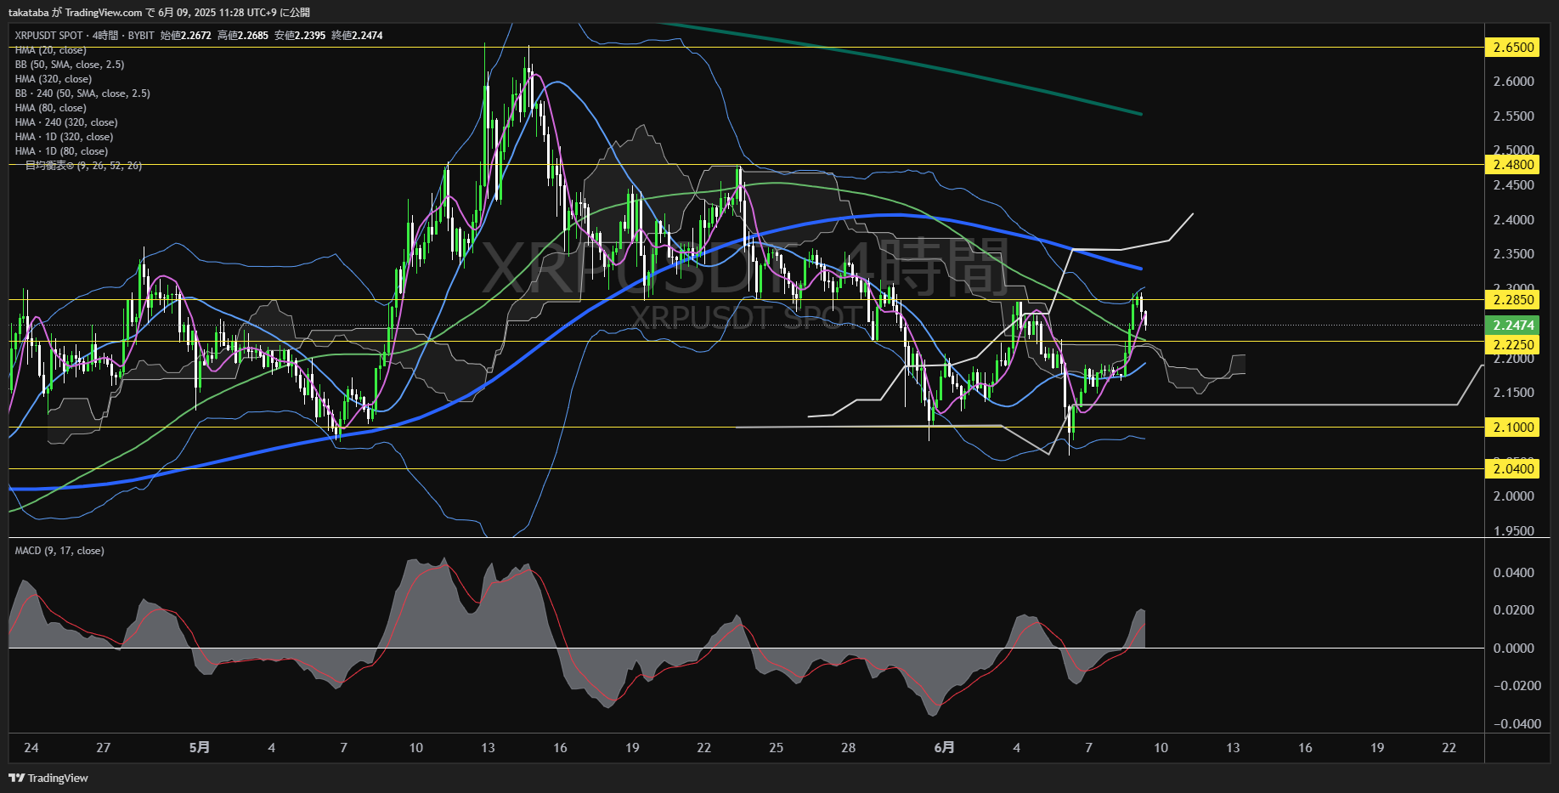The image size is (1559, 793).
Task: Click the 27 date label on time axis
Action: [x=103, y=748]
